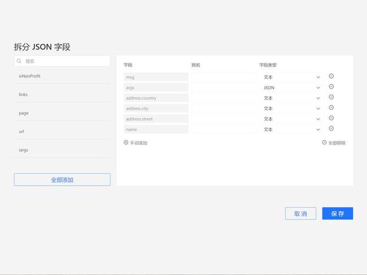This screenshot has width=367, height=275.
Task: Click alias input for address.city row
Action: (224, 109)
